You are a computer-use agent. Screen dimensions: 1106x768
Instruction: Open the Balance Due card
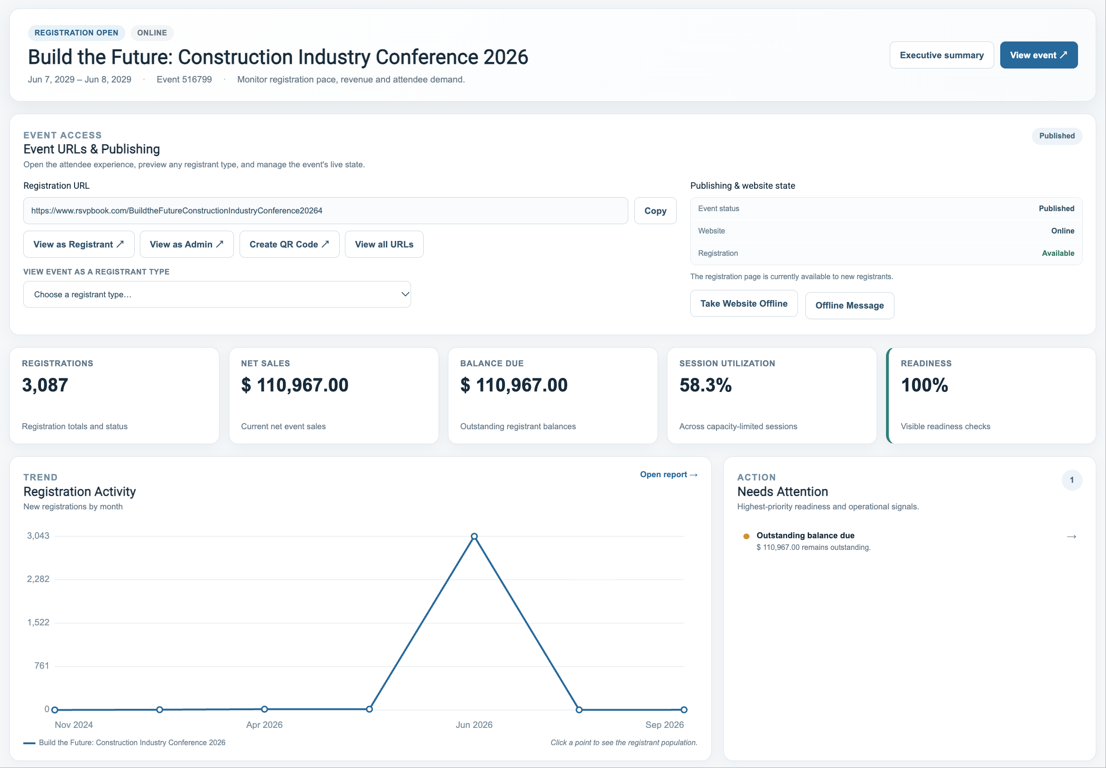[552, 396]
